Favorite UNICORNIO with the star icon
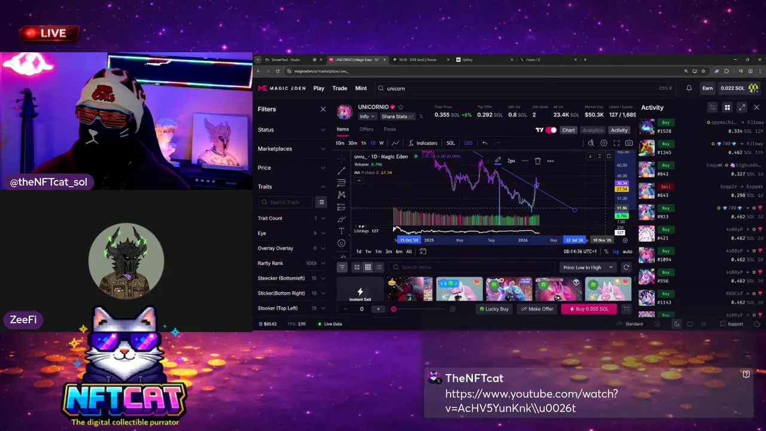The image size is (766, 431). tap(400, 107)
